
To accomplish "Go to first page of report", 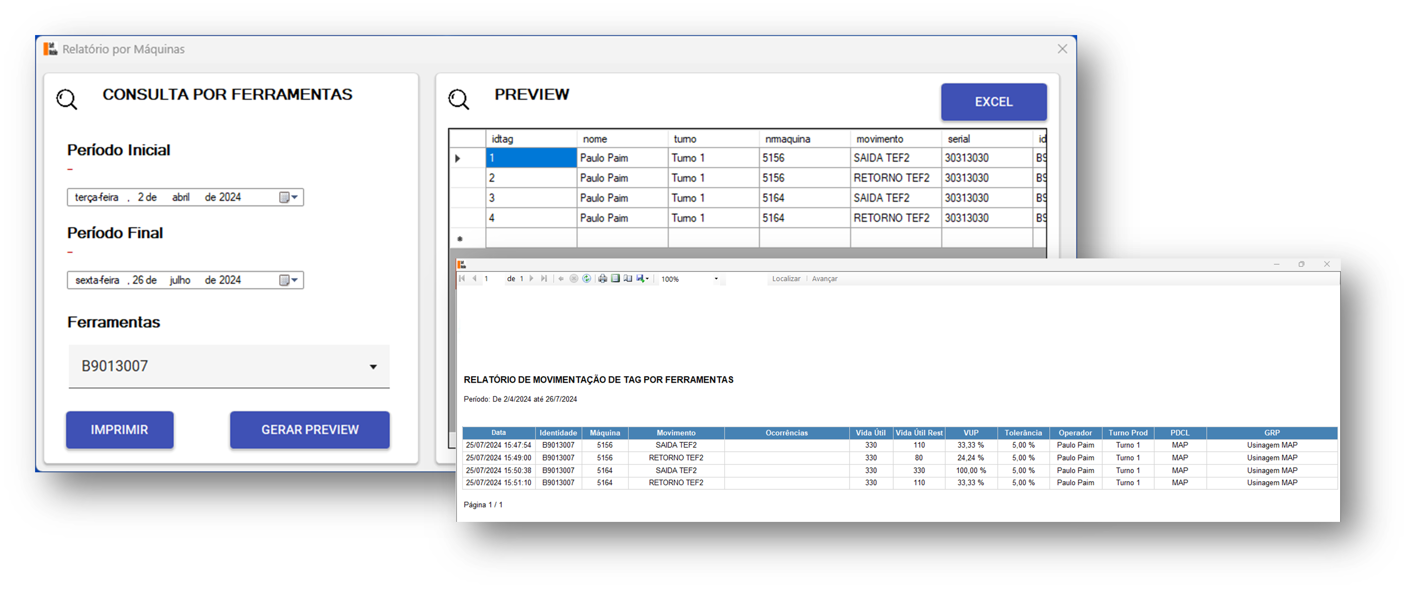I will click(x=462, y=278).
